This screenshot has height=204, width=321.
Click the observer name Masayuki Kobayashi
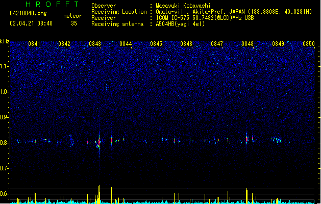pyautogui.click(x=183, y=6)
